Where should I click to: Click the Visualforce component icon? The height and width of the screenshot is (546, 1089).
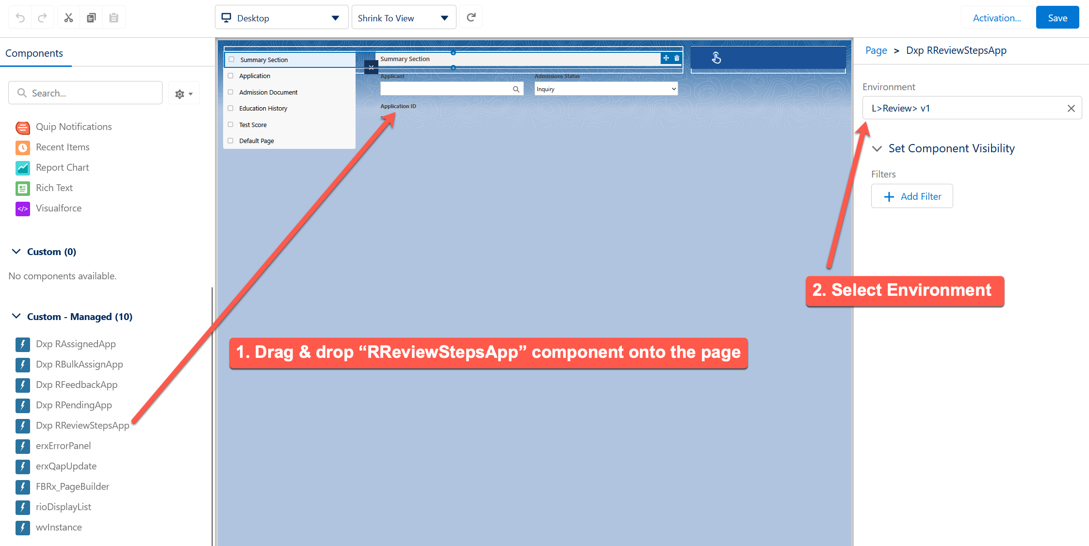point(23,209)
